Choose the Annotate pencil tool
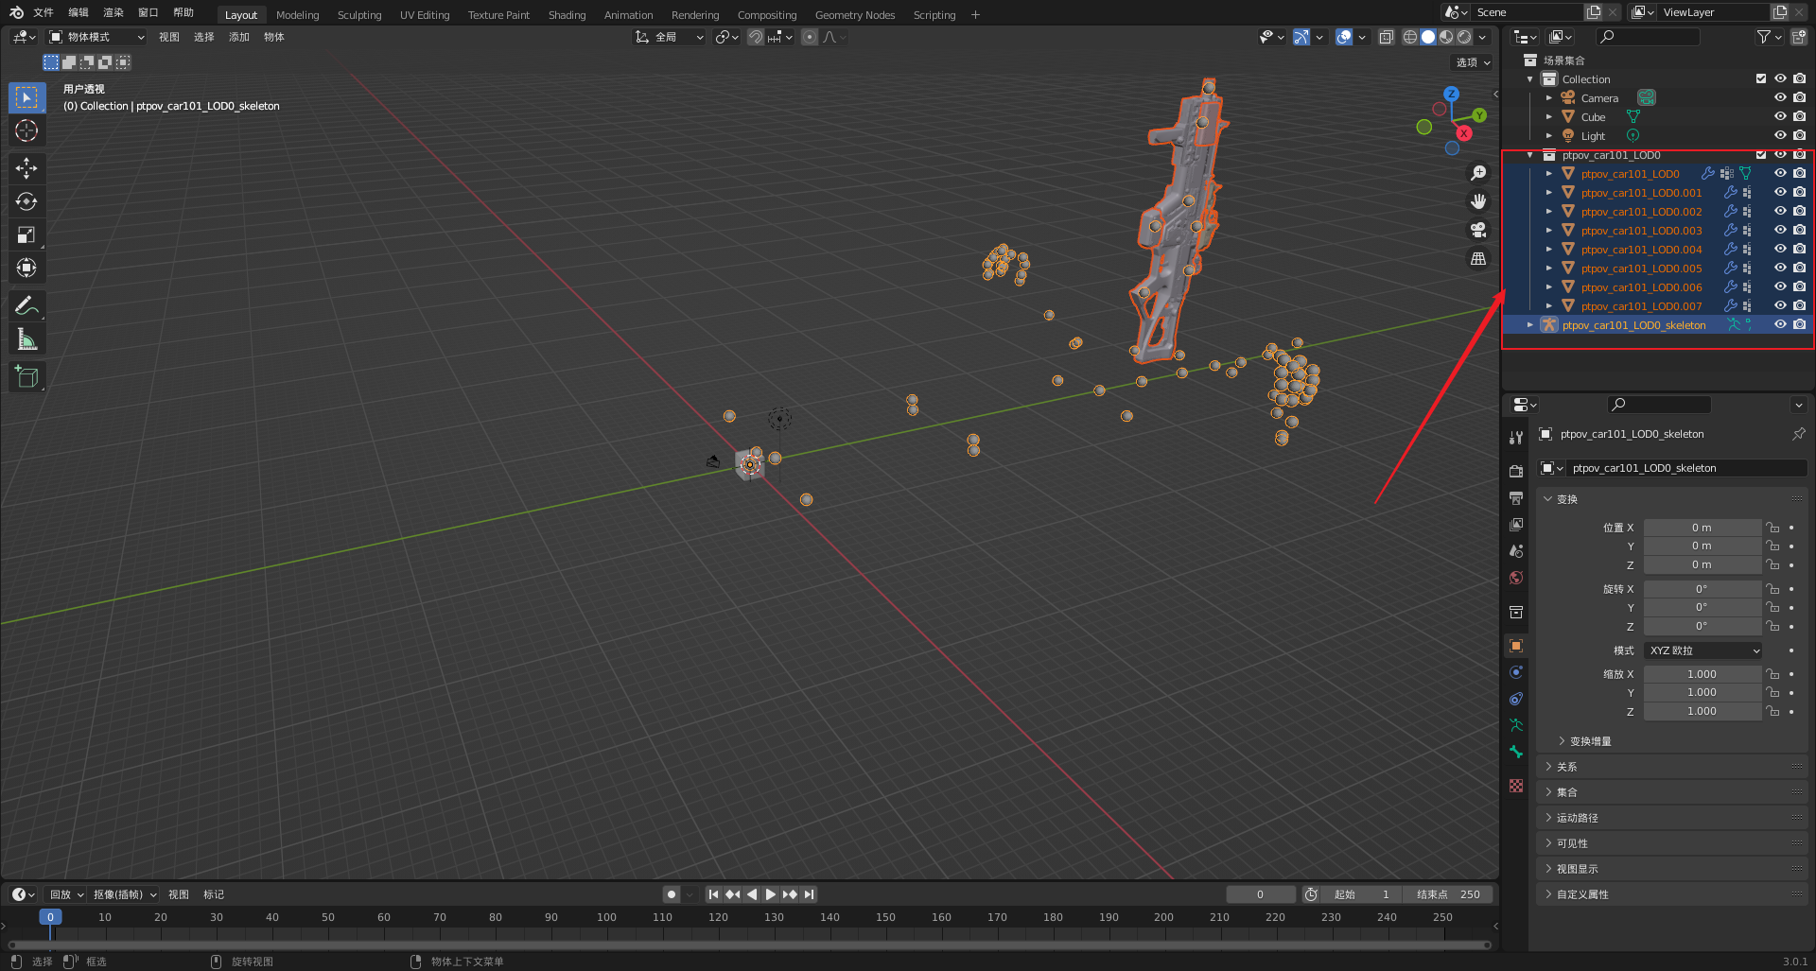 tap(26, 305)
